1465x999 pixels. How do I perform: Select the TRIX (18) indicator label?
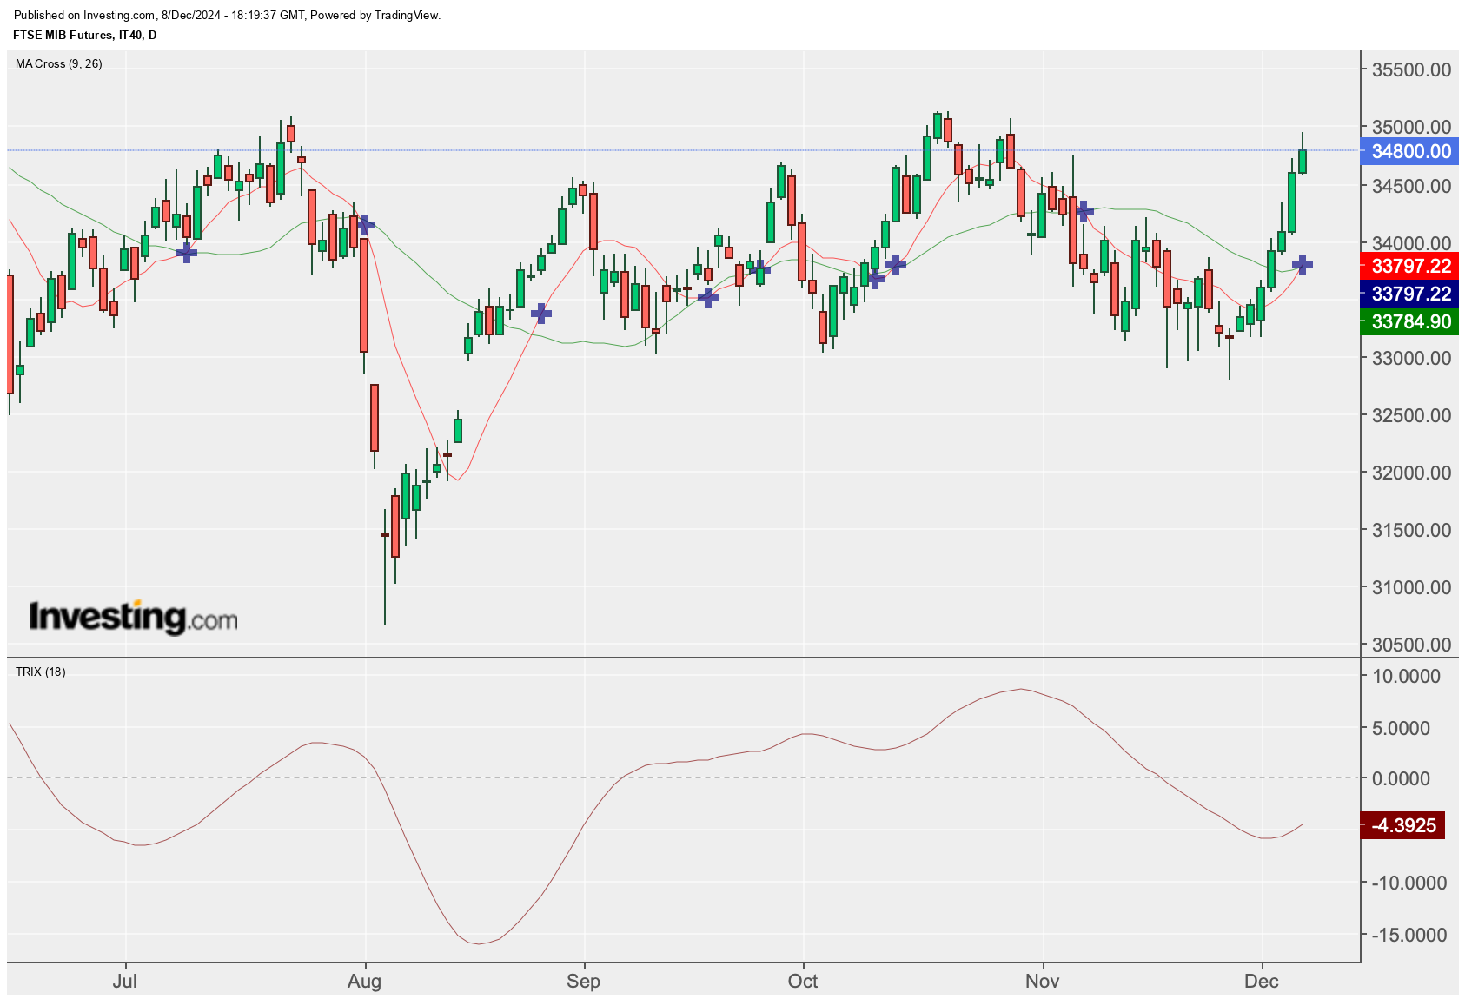click(41, 672)
